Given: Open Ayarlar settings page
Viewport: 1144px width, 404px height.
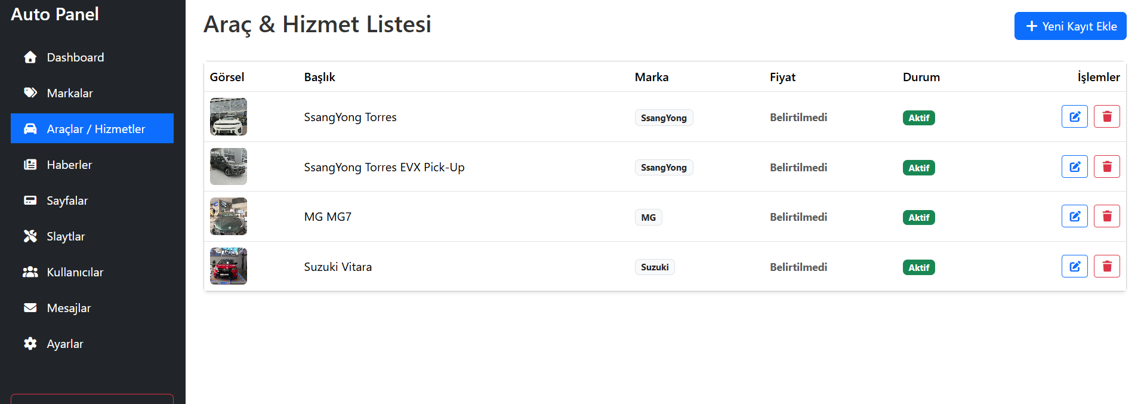Looking at the screenshot, I should tap(65, 344).
